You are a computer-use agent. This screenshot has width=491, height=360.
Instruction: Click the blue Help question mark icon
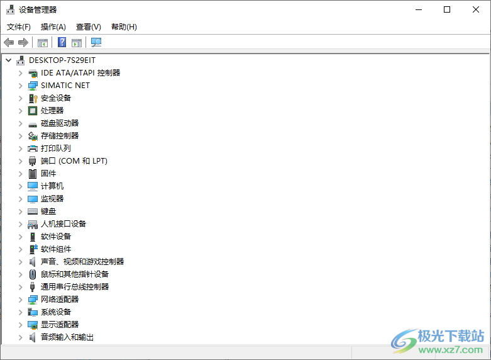(62, 42)
